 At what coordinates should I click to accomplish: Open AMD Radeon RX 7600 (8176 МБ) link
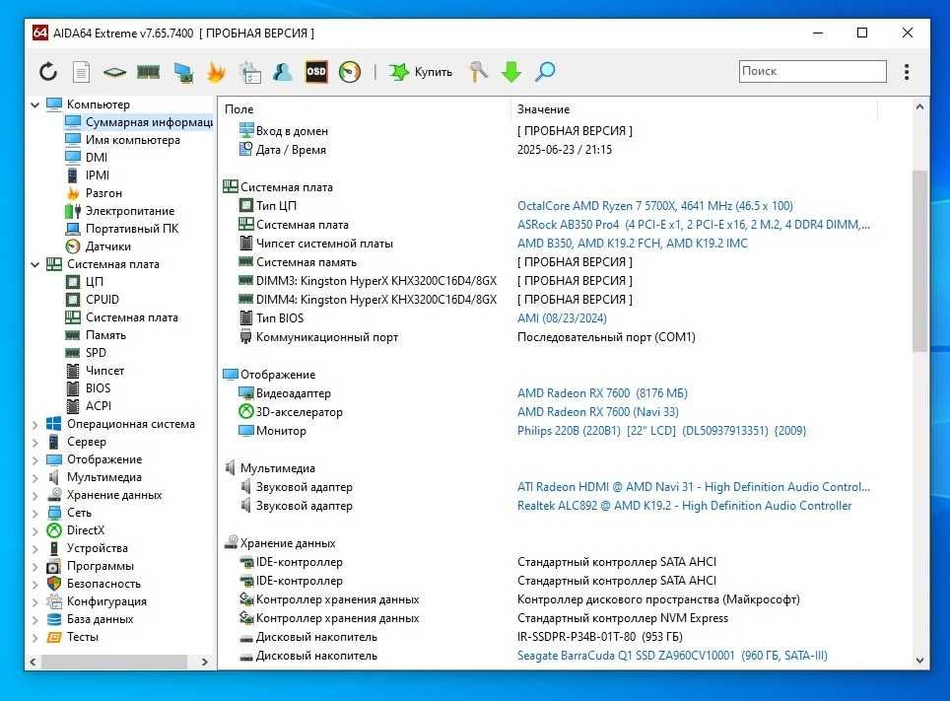click(602, 393)
